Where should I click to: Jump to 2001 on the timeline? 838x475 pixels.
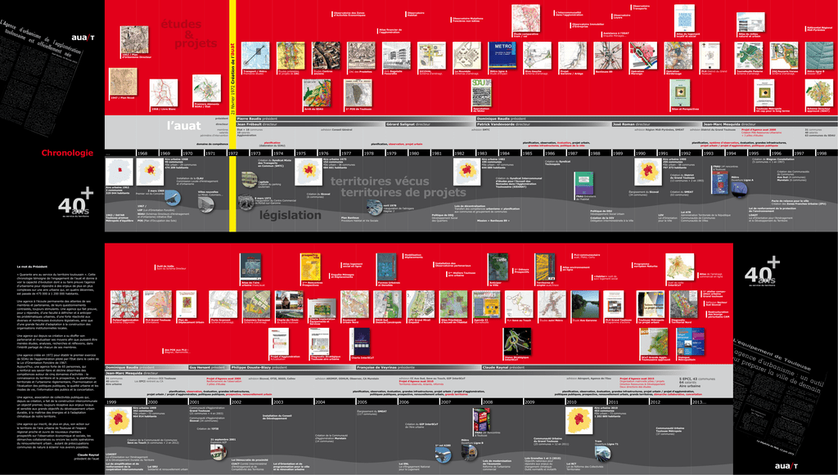pyautogui.click(x=195, y=402)
